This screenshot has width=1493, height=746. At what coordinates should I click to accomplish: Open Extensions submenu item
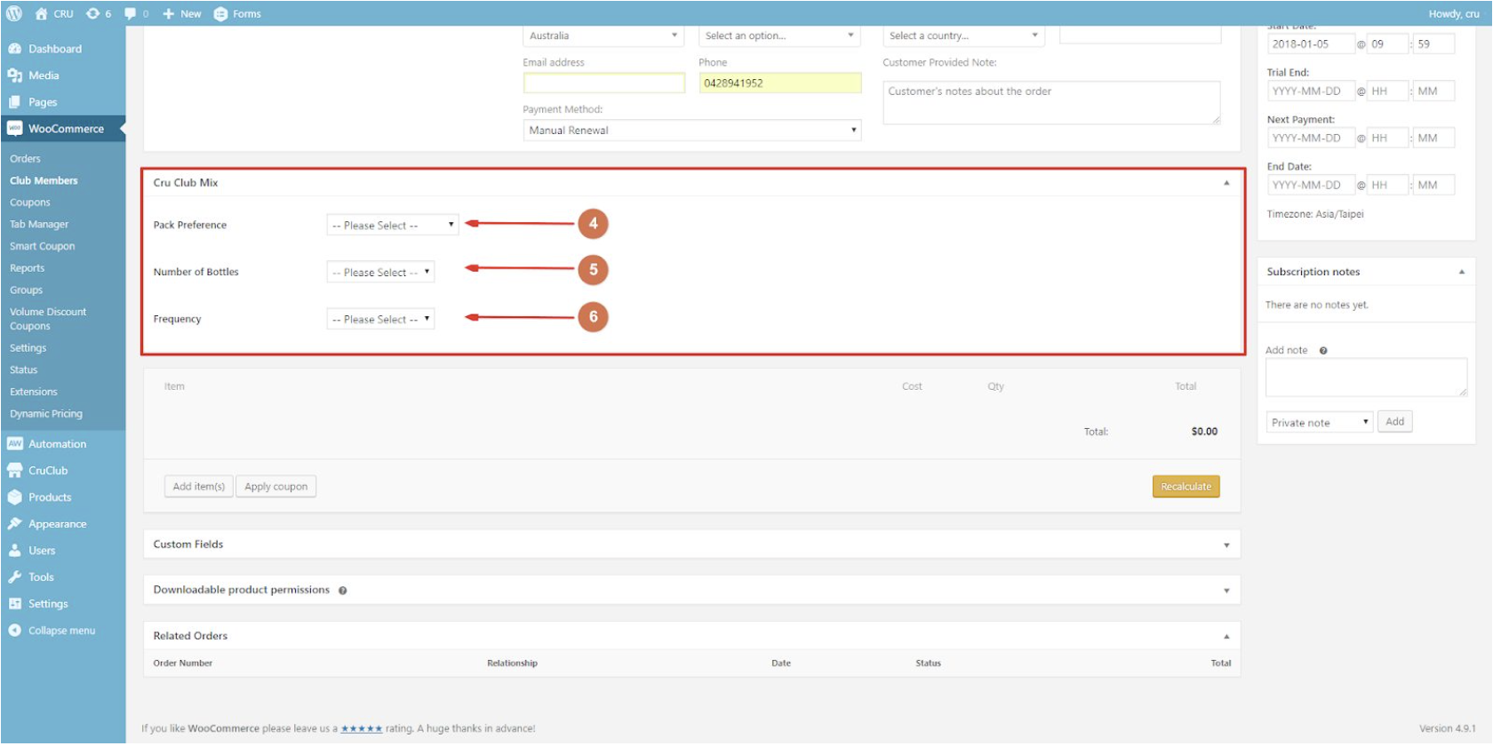coord(34,392)
